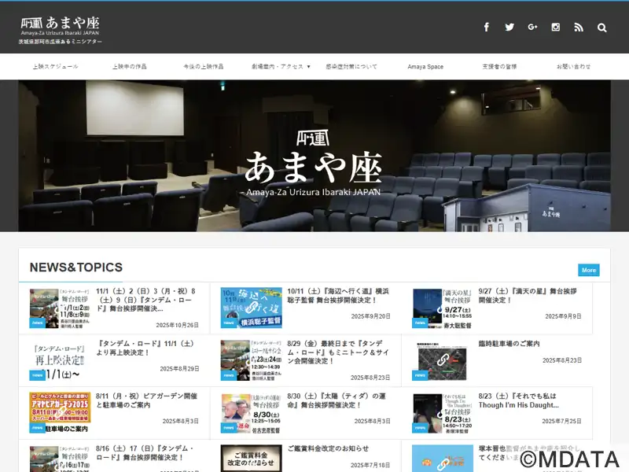Viewport: 629px width, 472px height.
Task: Click the More button in NEWS&TOPICS
Action: point(588,270)
